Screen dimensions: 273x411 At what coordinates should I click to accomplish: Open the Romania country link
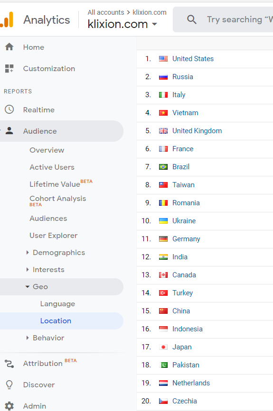point(186,203)
